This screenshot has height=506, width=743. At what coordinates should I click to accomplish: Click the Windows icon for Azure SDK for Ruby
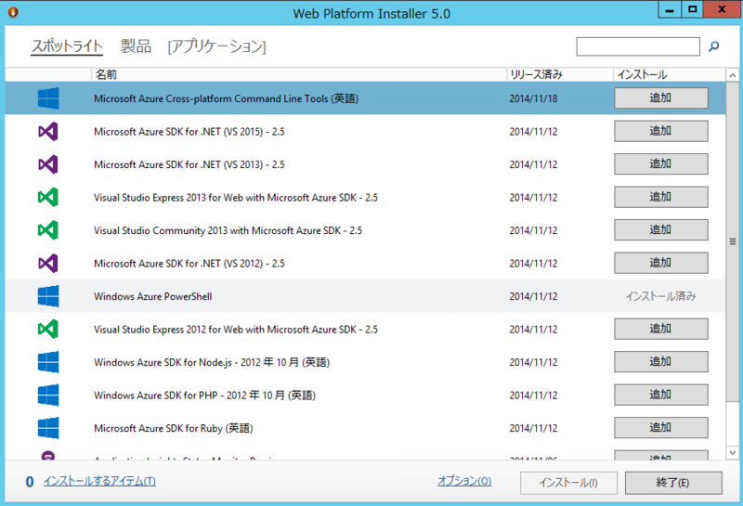point(48,428)
